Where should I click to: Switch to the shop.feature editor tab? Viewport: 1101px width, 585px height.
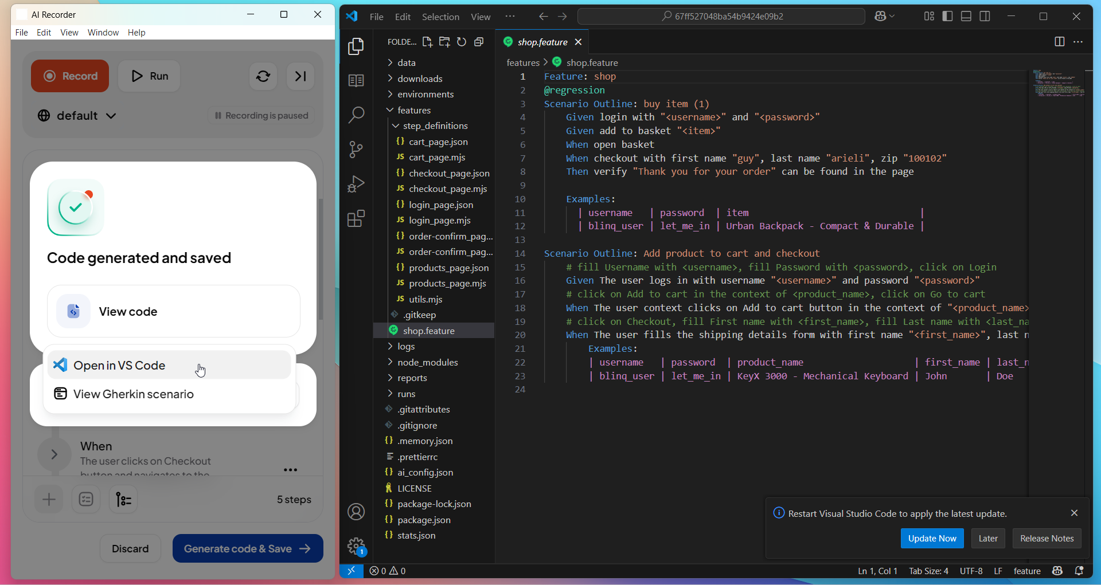(541, 41)
